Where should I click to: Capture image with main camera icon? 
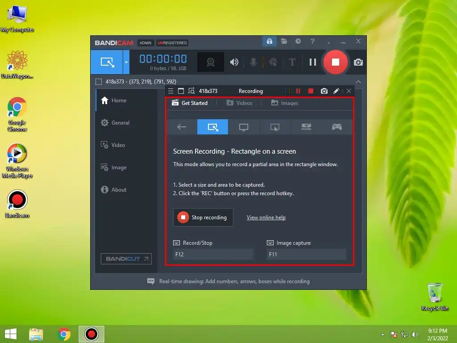click(358, 62)
